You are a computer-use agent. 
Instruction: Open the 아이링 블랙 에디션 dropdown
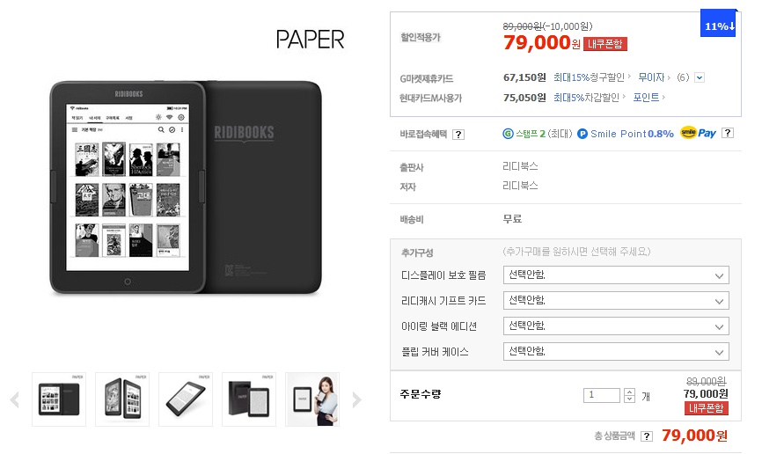pos(616,326)
